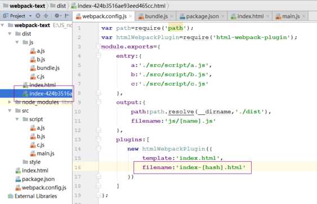Click the collapse all icon in Project panel
The image size is (317, 204).
tap(46, 16)
